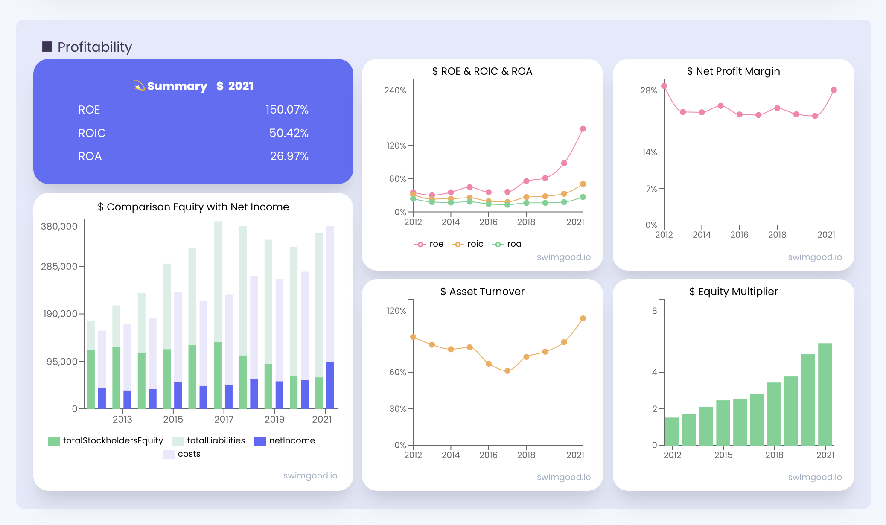Click the 2021 roe data point
Viewport: 886px width, 525px height.
tap(583, 129)
